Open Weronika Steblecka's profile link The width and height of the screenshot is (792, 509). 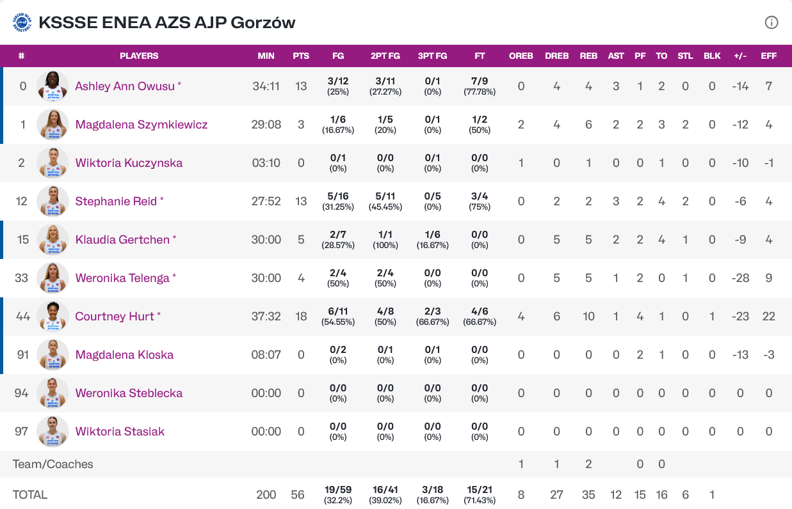(x=129, y=393)
